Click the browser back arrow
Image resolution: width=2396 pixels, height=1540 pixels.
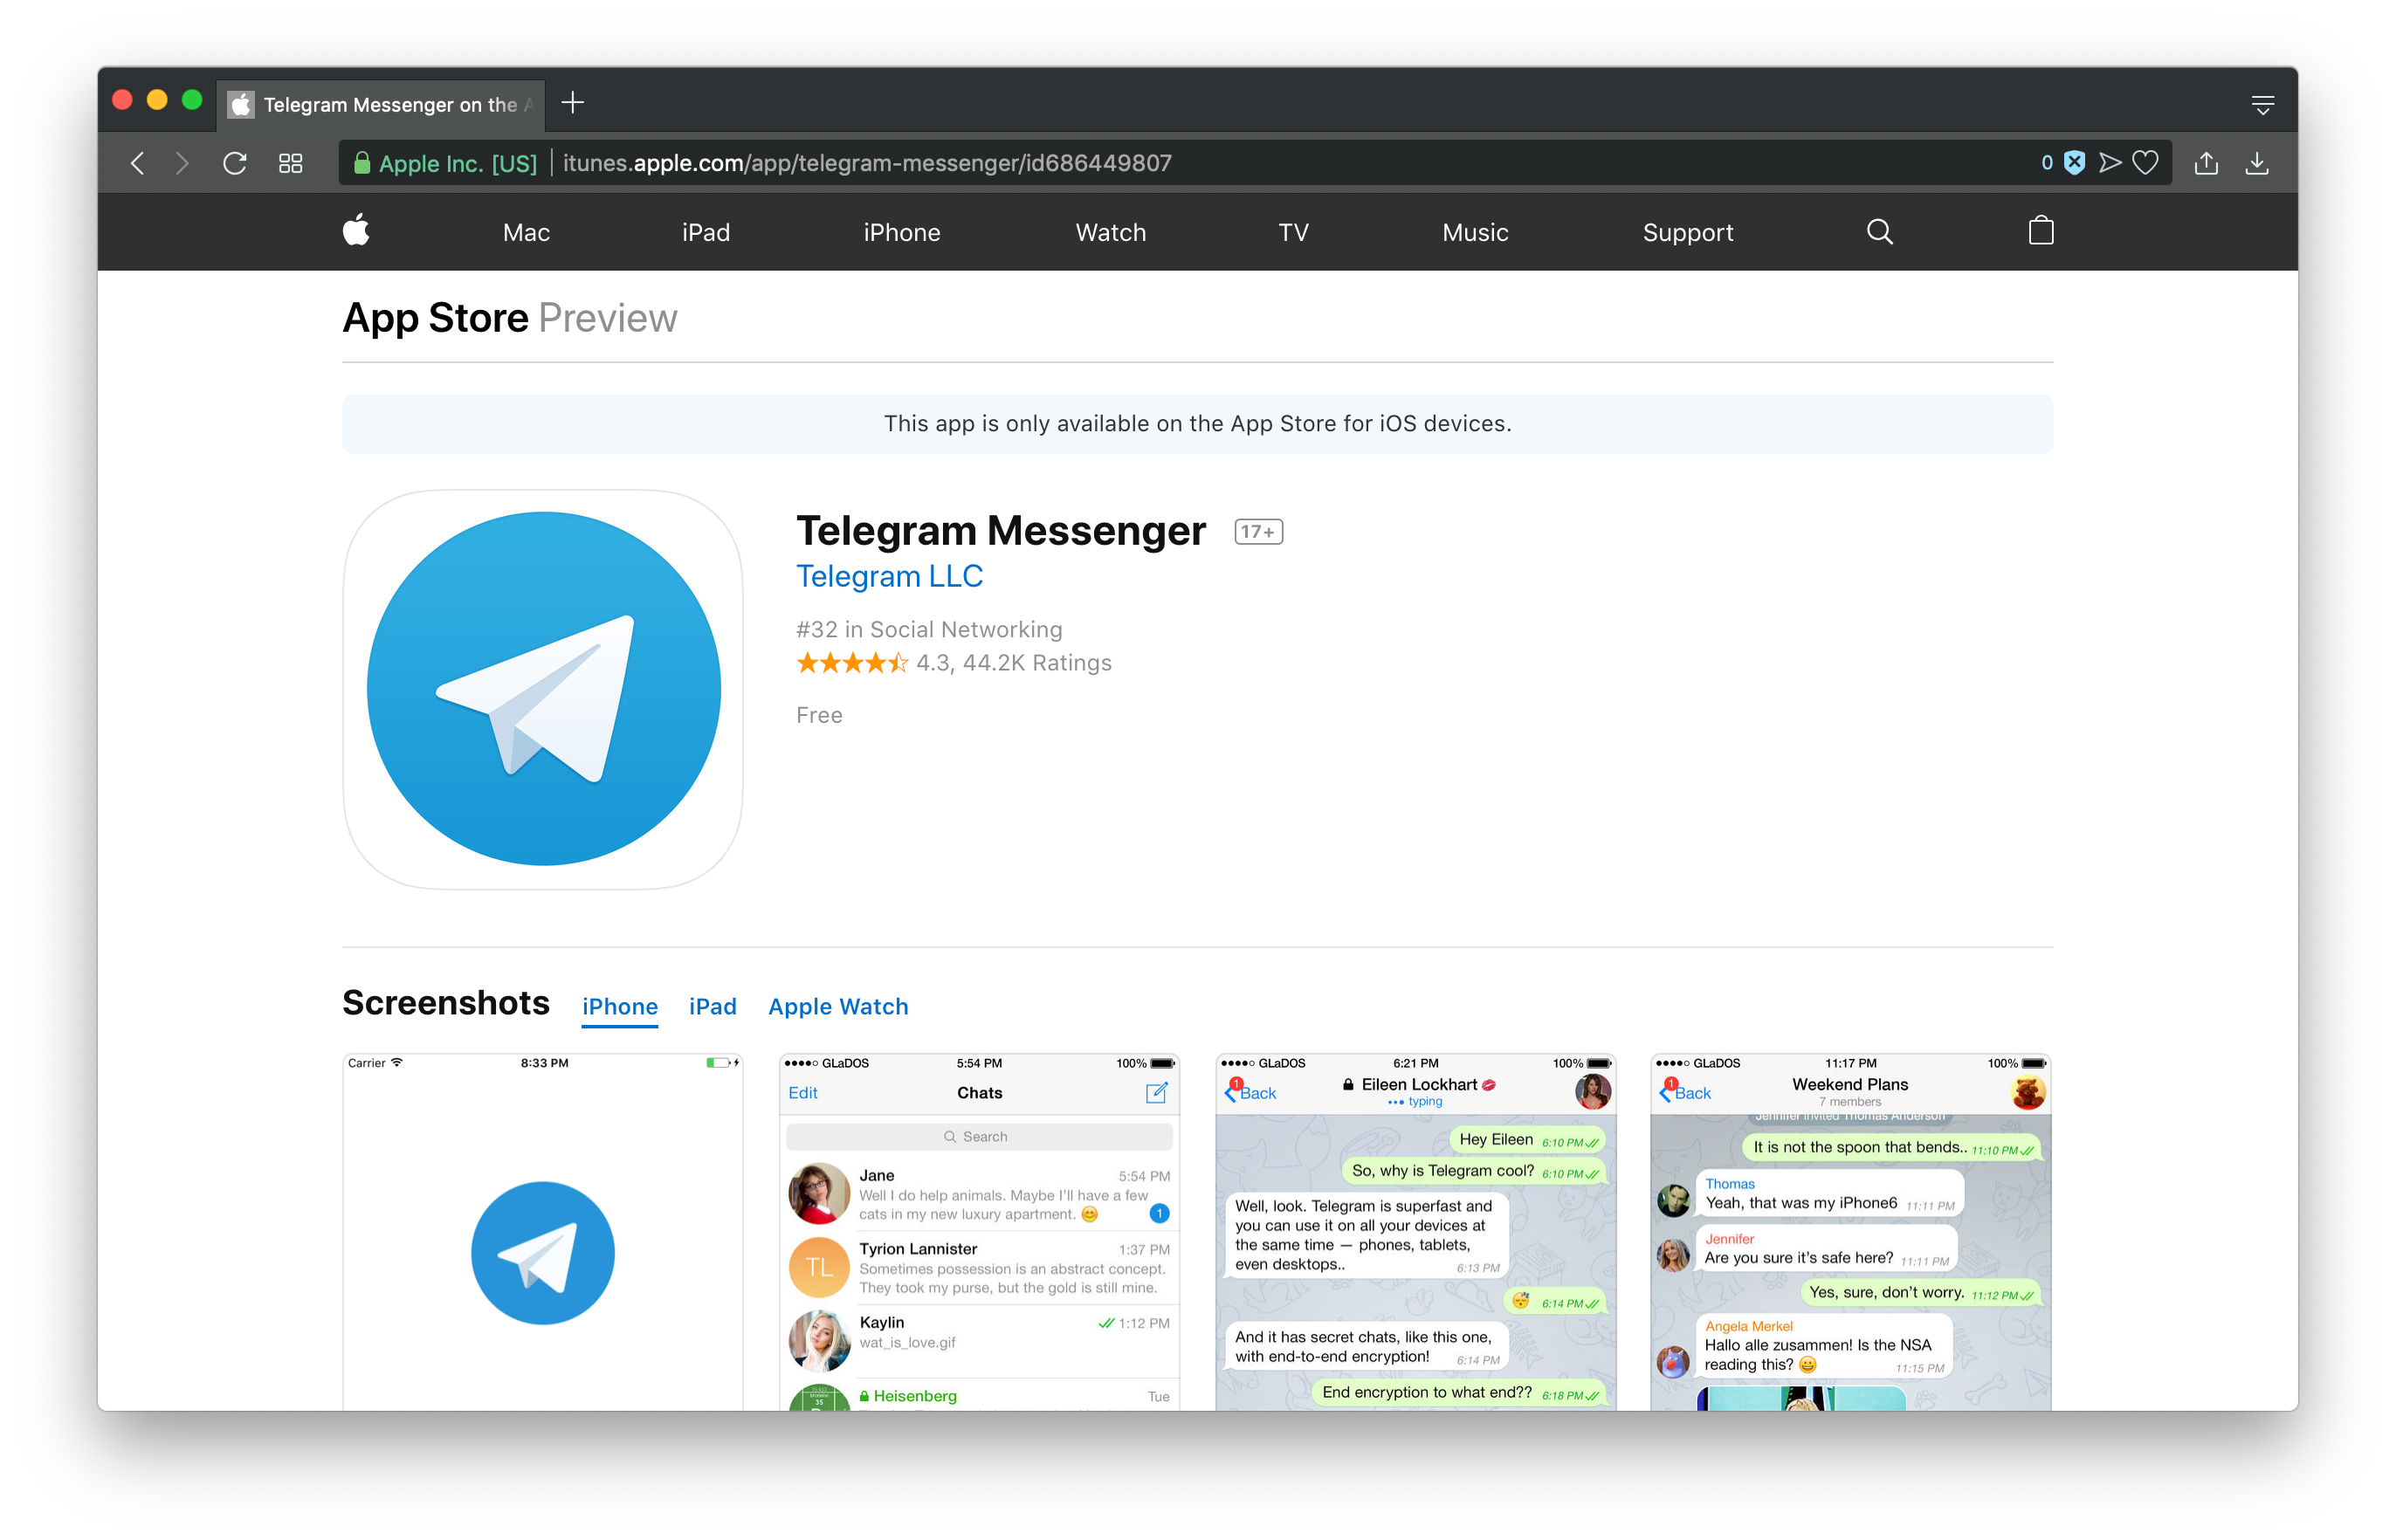[138, 163]
